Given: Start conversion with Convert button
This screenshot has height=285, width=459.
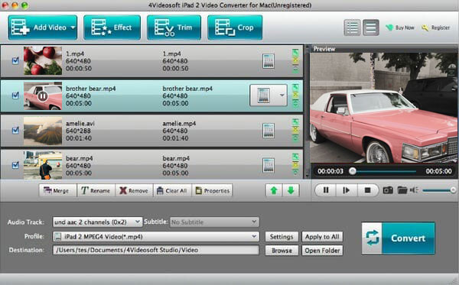Looking at the screenshot, I should click(x=398, y=238).
